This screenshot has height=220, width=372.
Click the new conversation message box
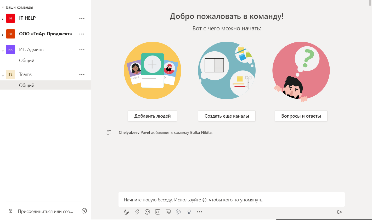[231, 200]
